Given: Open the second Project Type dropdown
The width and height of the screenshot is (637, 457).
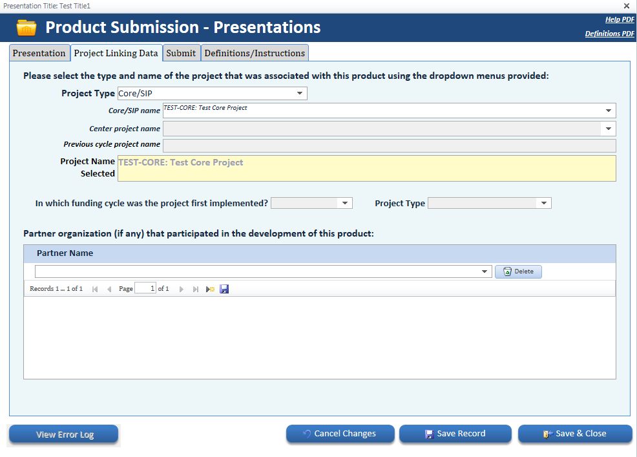Looking at the screenshot, I should pyautogui.click(x=544, y=203).
